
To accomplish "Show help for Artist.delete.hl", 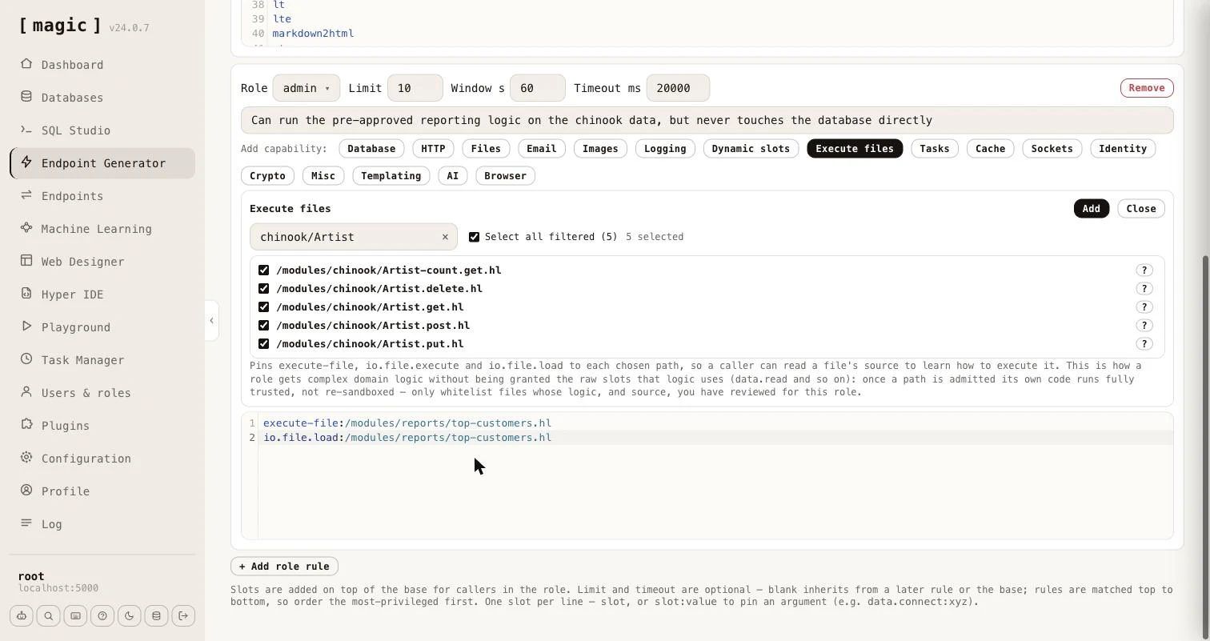I will (1144, 289).
